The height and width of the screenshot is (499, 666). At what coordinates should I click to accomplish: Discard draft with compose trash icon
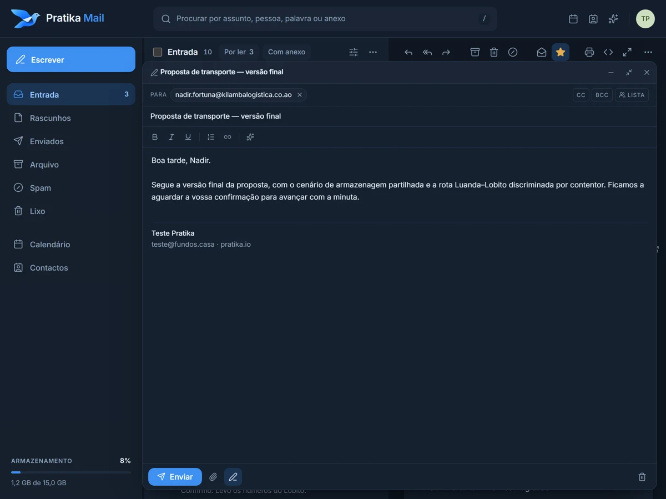pos(642,477)
